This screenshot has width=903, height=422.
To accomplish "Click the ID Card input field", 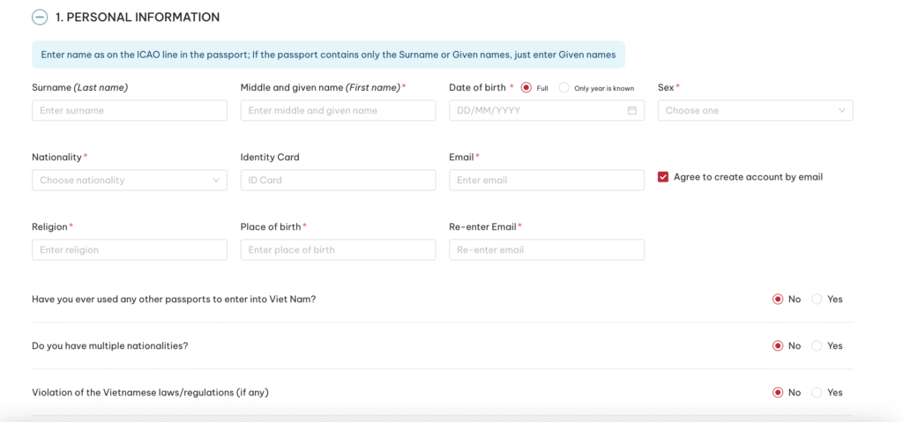I will click(338, 181).
